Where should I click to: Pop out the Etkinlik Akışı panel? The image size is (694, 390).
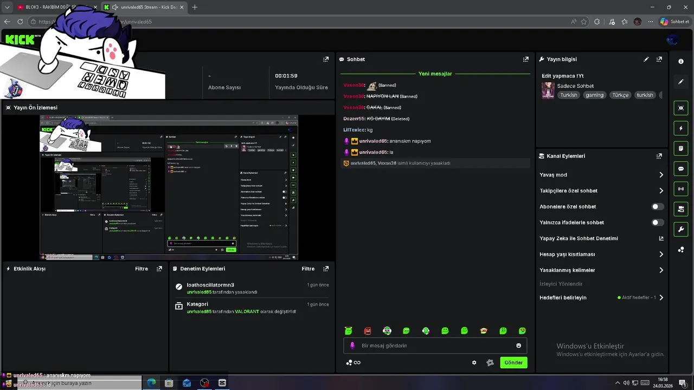[159, 269]
